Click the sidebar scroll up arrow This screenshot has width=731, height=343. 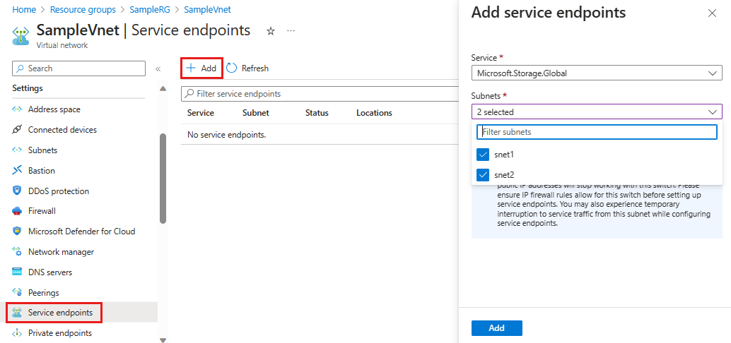coord(163,88)
